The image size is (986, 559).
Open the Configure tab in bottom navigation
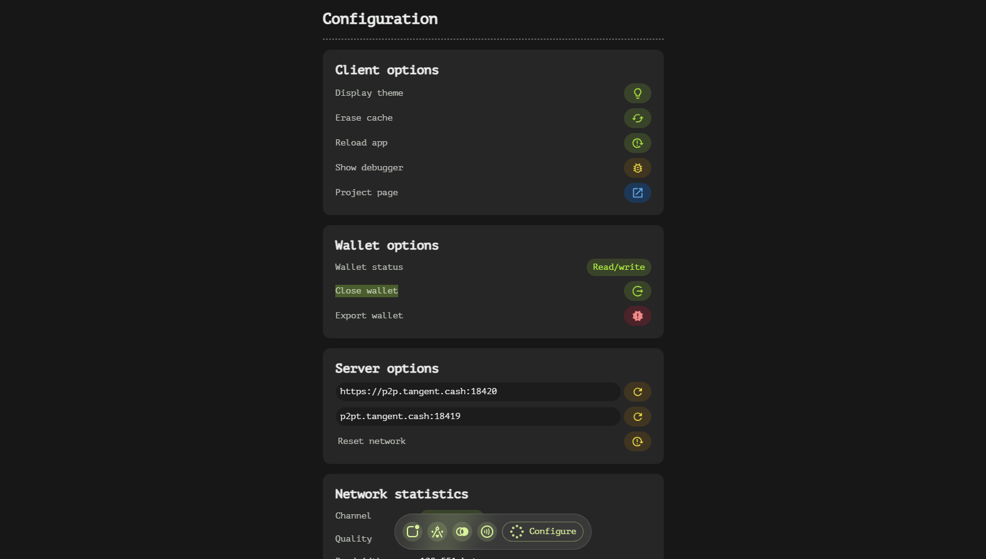[x=542, y=532]
